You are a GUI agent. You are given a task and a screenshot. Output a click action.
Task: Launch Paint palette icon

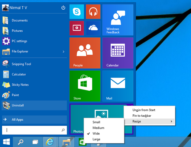[x=6, y=95]
